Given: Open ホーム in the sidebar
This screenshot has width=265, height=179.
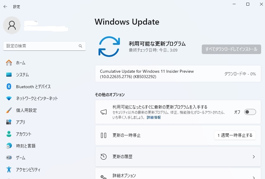Looking at the screenshot, I should (x=20, y=63).
